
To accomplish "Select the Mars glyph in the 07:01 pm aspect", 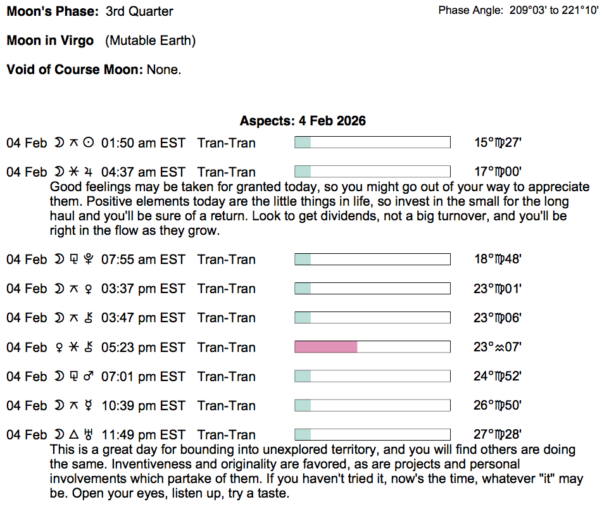I will 89,377.
